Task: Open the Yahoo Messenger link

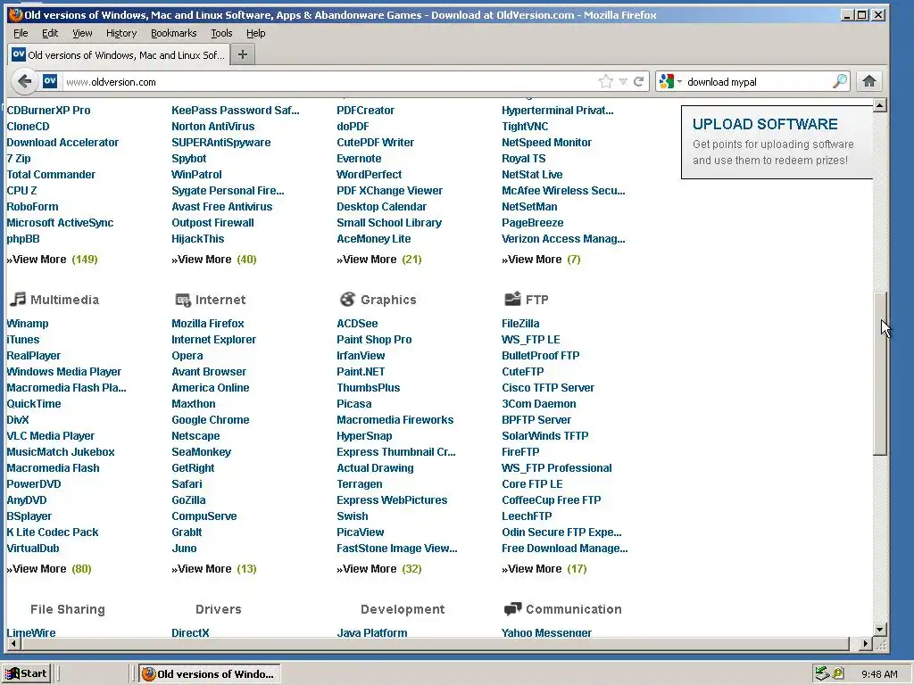Action: click(547, 632)
